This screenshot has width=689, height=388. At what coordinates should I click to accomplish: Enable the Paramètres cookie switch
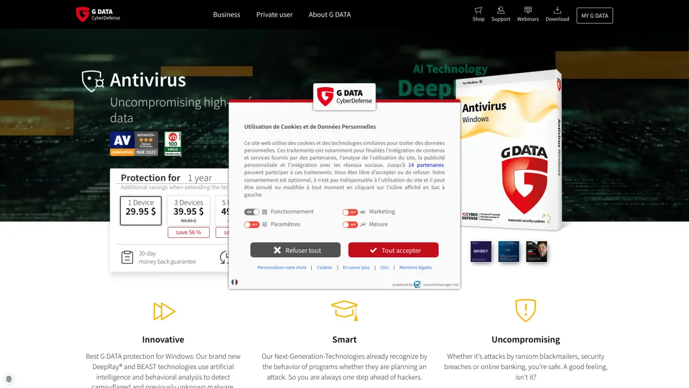[251, 225]
